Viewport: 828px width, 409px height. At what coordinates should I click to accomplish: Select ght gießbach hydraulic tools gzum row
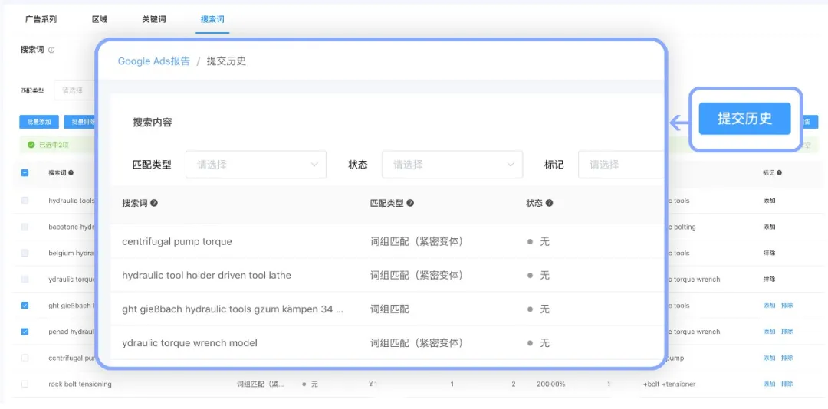click(x=233, y=309)
